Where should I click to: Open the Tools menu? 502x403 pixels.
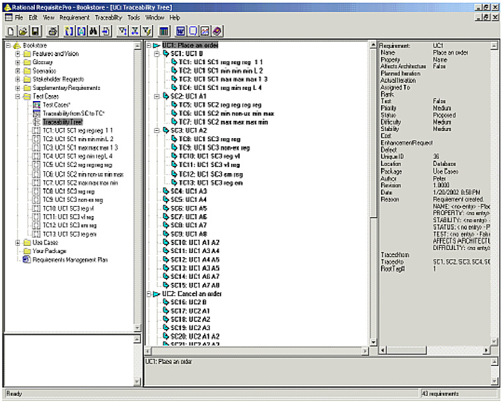tap(133, 18)
